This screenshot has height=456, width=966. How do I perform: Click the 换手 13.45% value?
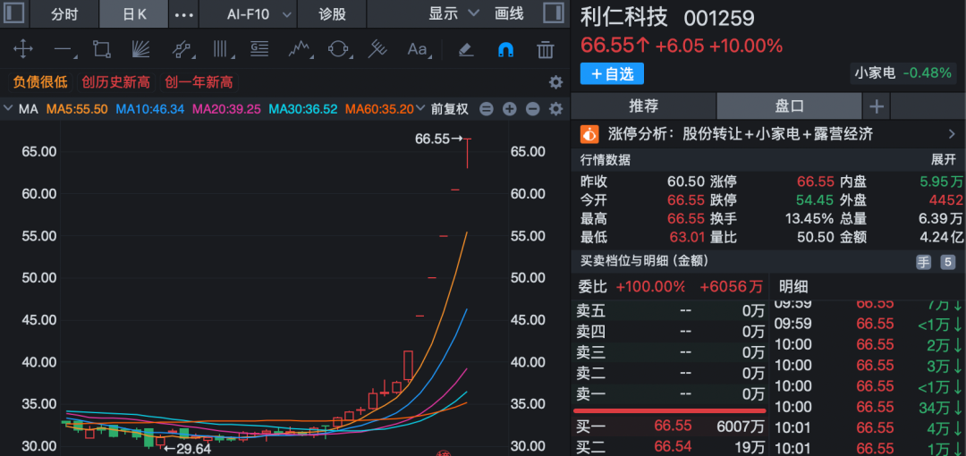click(x=809, y=219)
